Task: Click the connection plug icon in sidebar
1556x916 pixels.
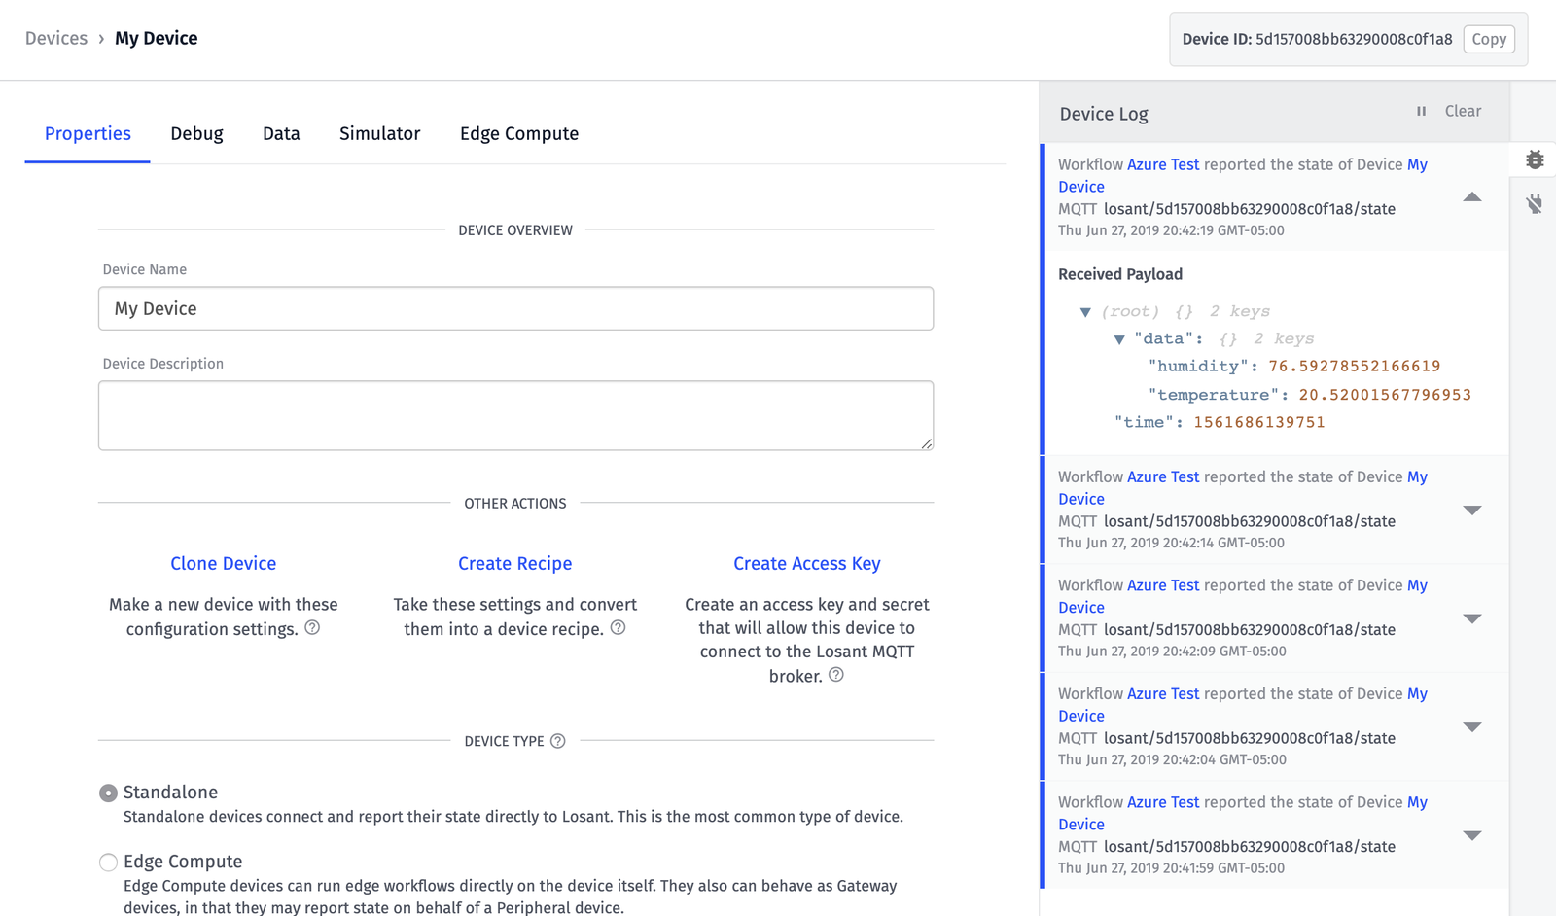Action: click(1535, 204)
